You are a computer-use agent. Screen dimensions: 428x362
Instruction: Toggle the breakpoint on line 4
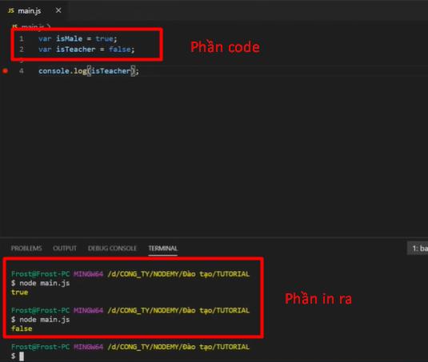click(x=5, y=71)
